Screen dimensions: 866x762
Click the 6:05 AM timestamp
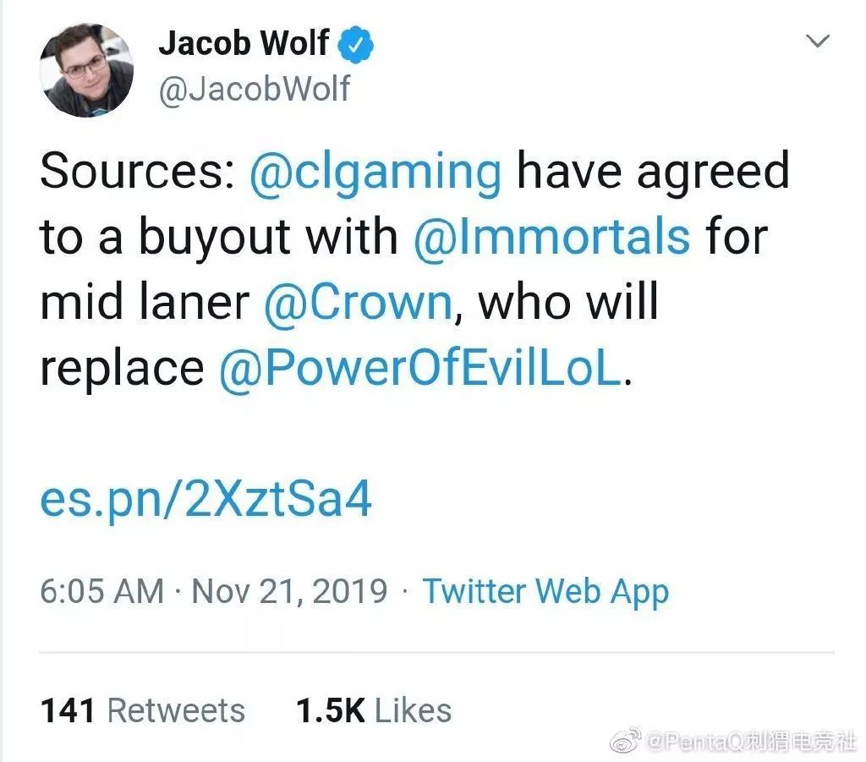(x=101, y=591)
